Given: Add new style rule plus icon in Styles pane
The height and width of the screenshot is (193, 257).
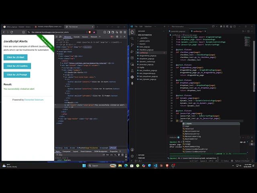Looking at the screenshot, I should (x=115, y=155).
